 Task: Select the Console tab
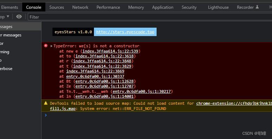(34, 7)
